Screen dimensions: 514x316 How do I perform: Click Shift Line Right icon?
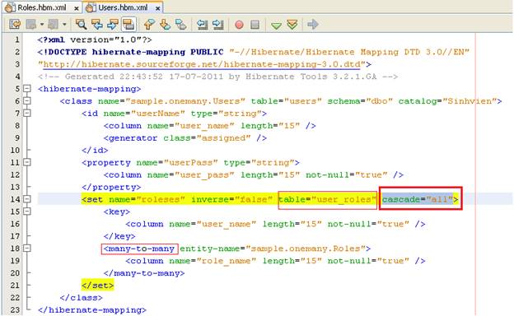(218, 24)
